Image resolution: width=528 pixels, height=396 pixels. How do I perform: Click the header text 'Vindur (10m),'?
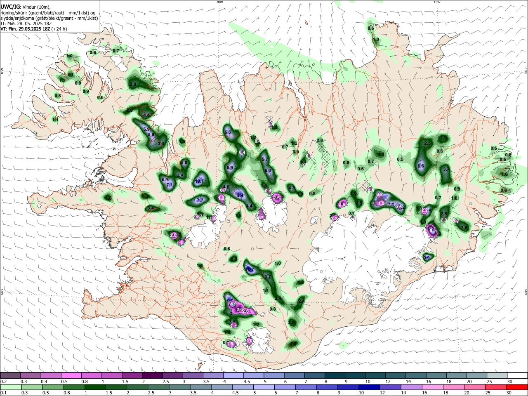(x=36, y=7)
